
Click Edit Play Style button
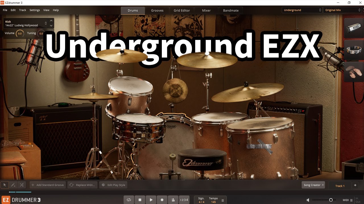113,185
